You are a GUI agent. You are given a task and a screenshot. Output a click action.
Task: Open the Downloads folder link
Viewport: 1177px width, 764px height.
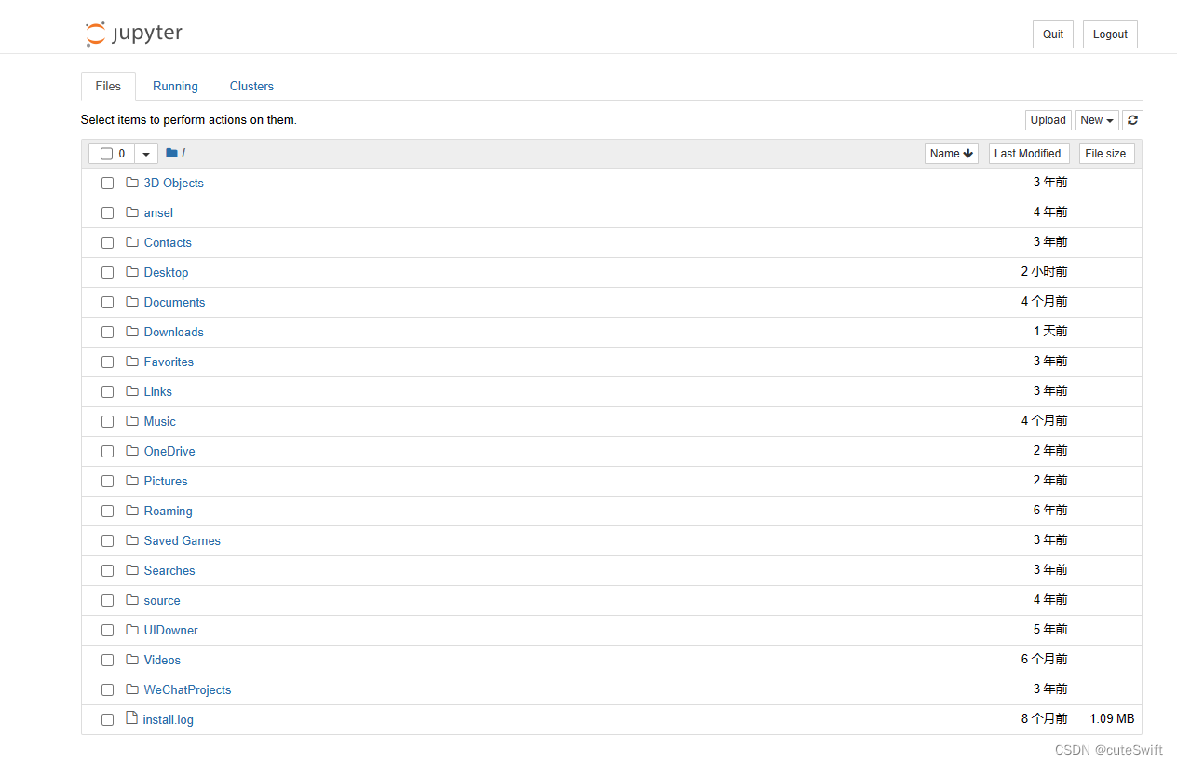pyautogui.click(x=173, y=332)
